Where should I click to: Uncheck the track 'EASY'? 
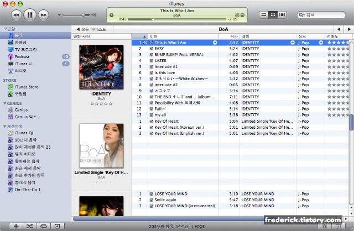[151, 49]
